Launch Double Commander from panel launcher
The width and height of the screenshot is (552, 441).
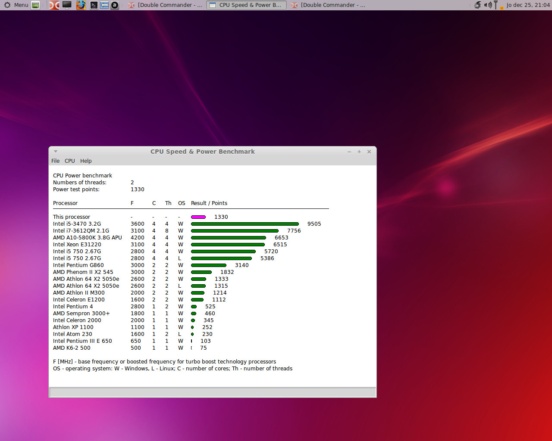54,5
